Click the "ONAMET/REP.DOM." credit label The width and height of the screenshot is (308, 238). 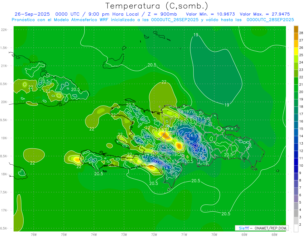(x=271, y=228)
